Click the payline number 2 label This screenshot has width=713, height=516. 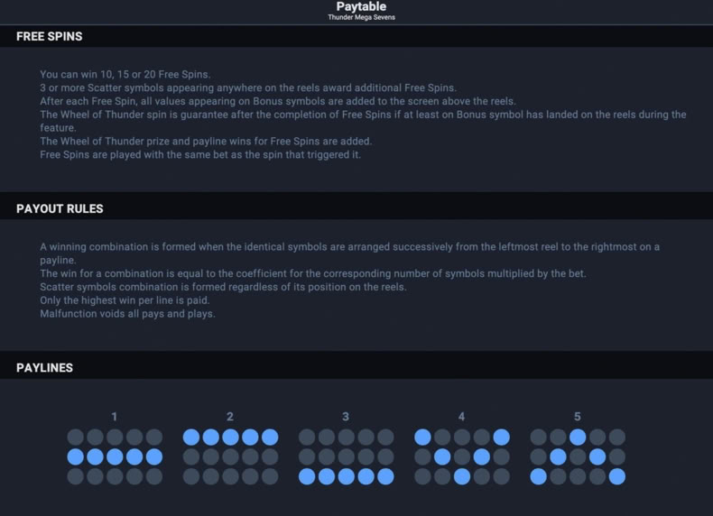[x=229, y=417]
